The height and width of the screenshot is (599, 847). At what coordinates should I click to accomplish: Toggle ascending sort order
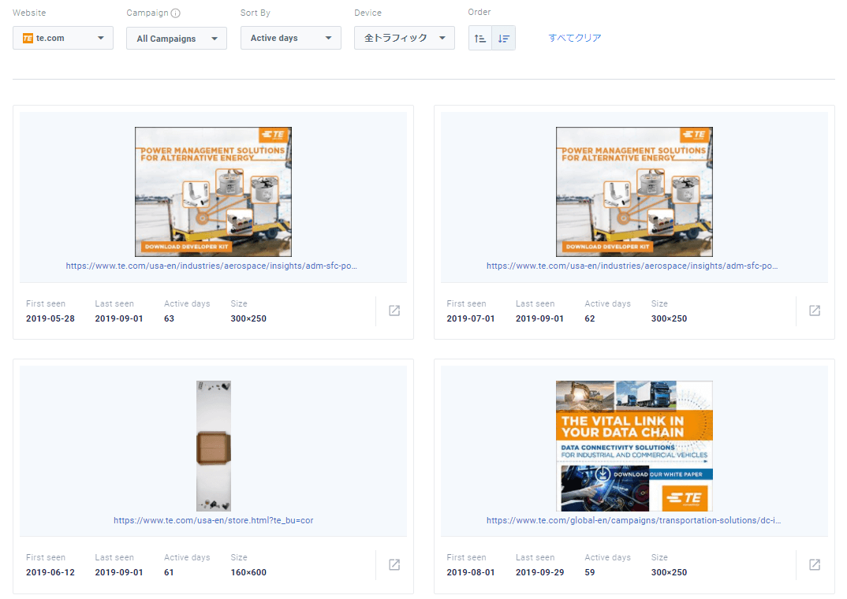[480, 38]
